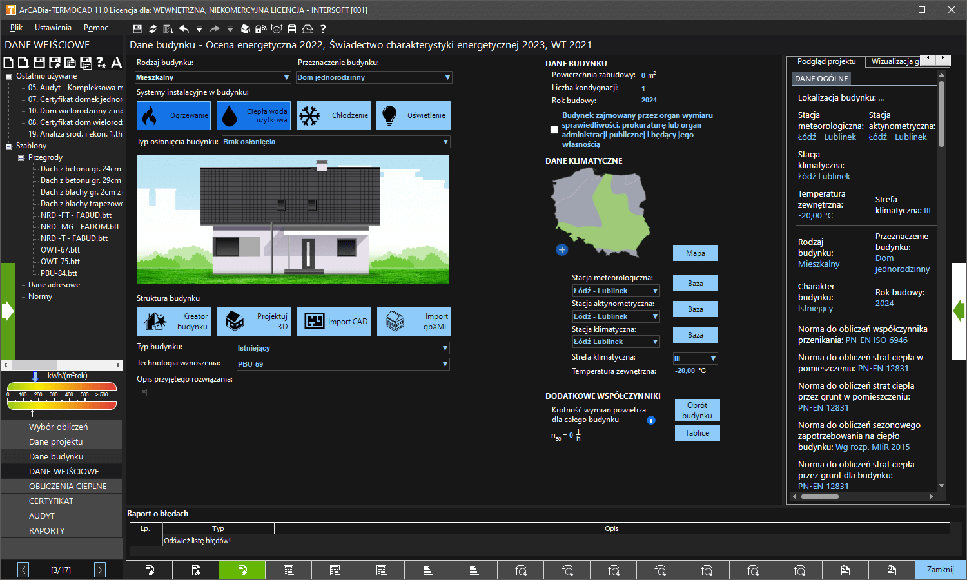Click the Tablice button
967x580 pixels.
pos(698,433)
